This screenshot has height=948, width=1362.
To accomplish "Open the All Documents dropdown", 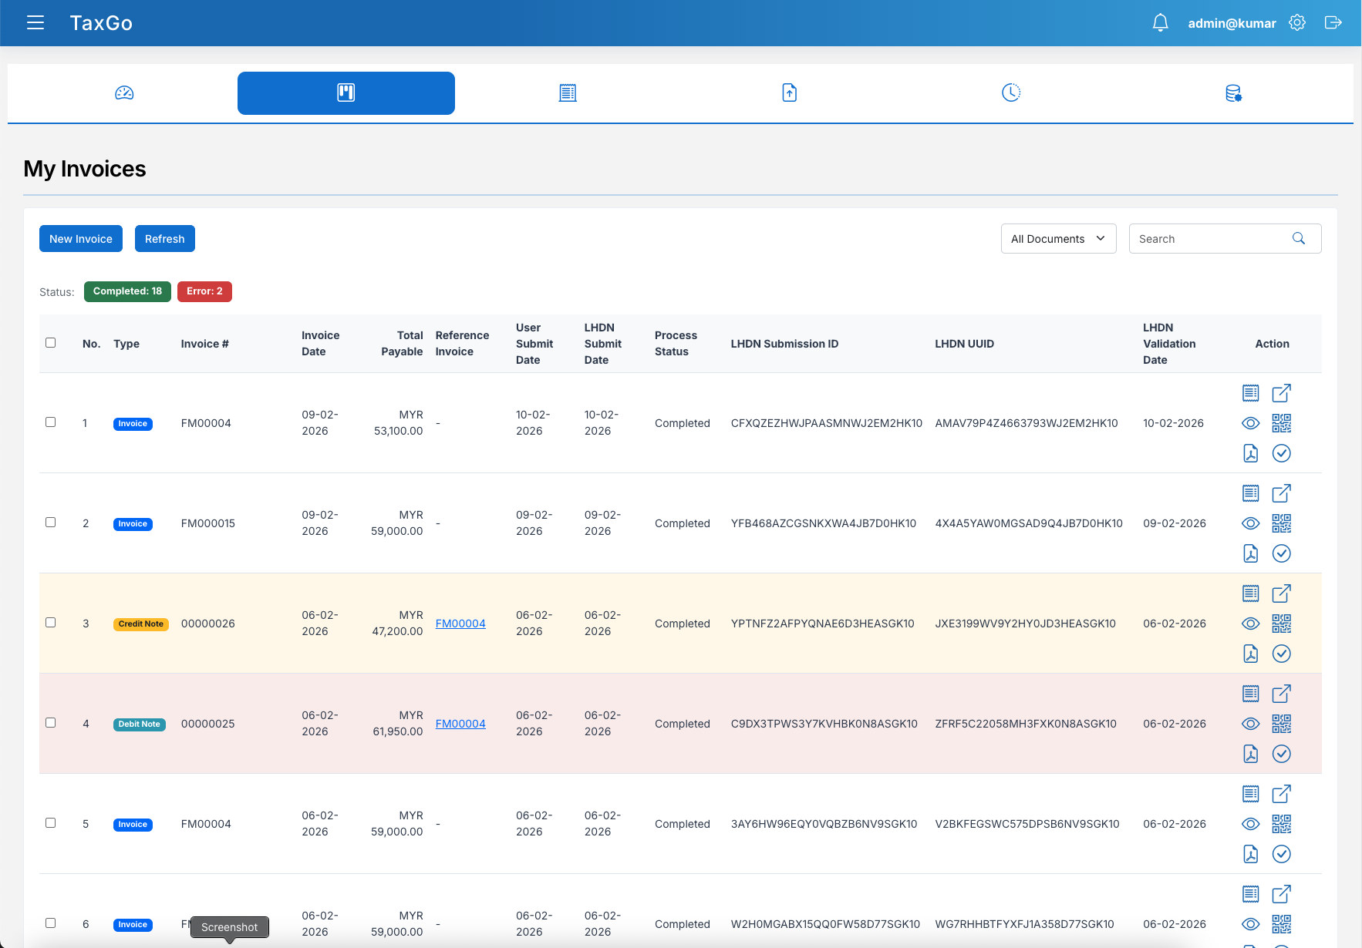I will 1058,238.
